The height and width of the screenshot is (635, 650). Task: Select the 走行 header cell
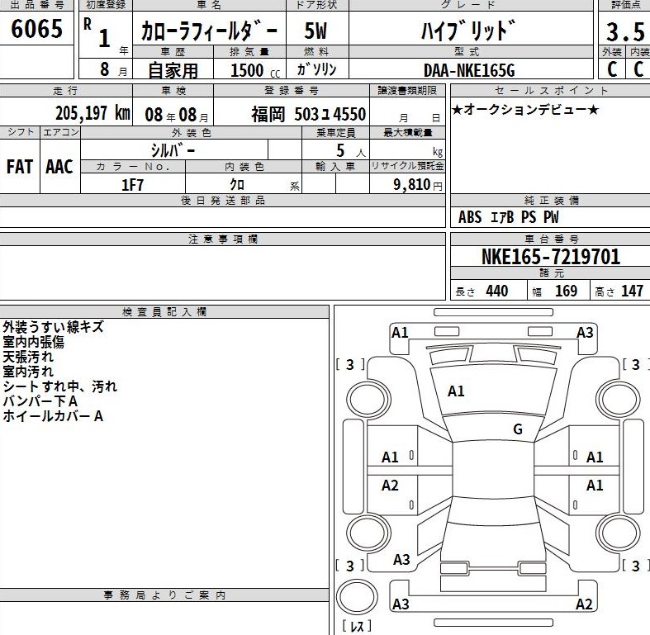pyautogui.click(x=66, y=90)
